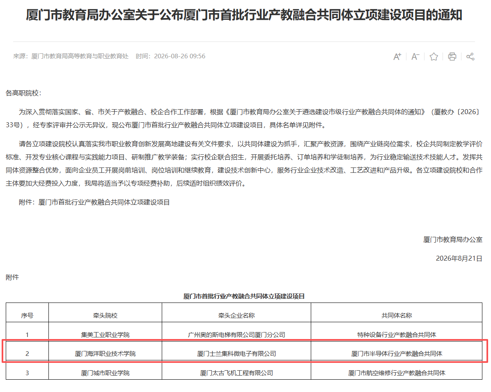The height and width of the screenshot is (392, 491).
Task: Select the 共同体名称 column header
Action: click(x=397, y=316)
